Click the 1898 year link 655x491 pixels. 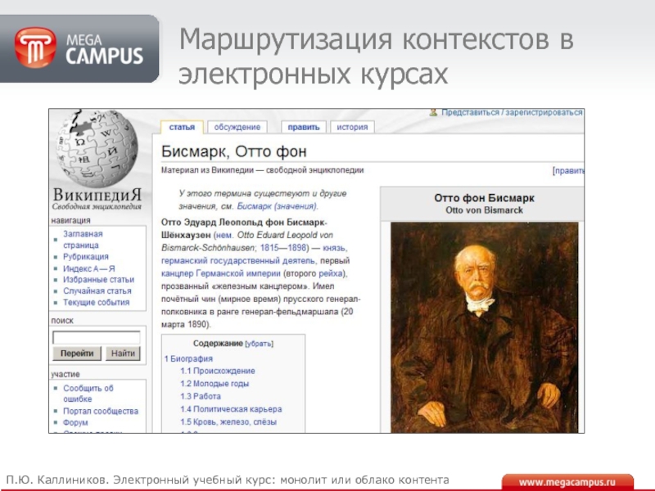tap(296, 248)
